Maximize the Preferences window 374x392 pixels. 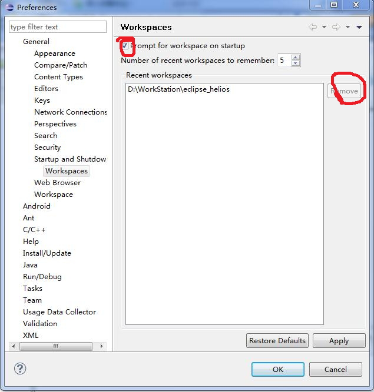coord(334,5)
